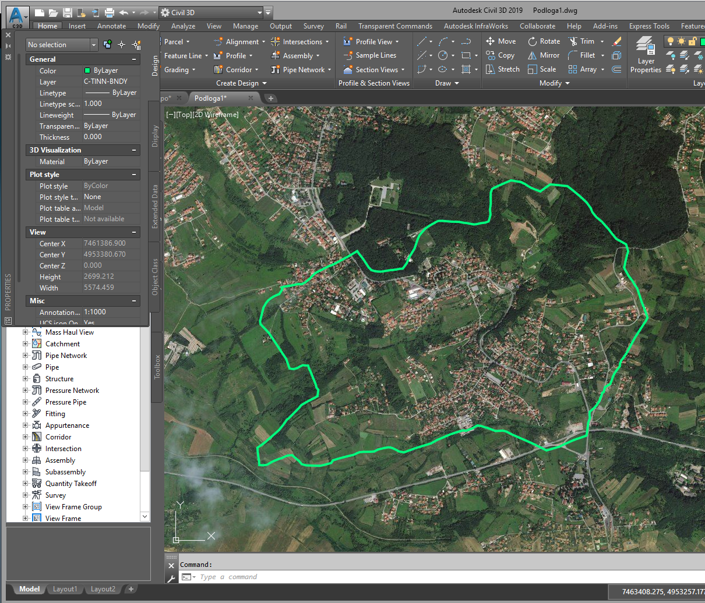
Task: Create Sample Lines
Action: pyautogui.click(x=373, y=55)
